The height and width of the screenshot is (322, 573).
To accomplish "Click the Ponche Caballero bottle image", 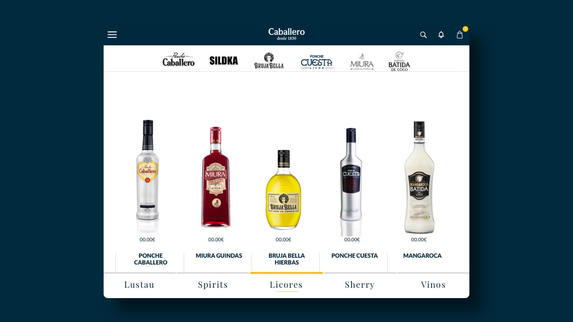I will (148, 176).
